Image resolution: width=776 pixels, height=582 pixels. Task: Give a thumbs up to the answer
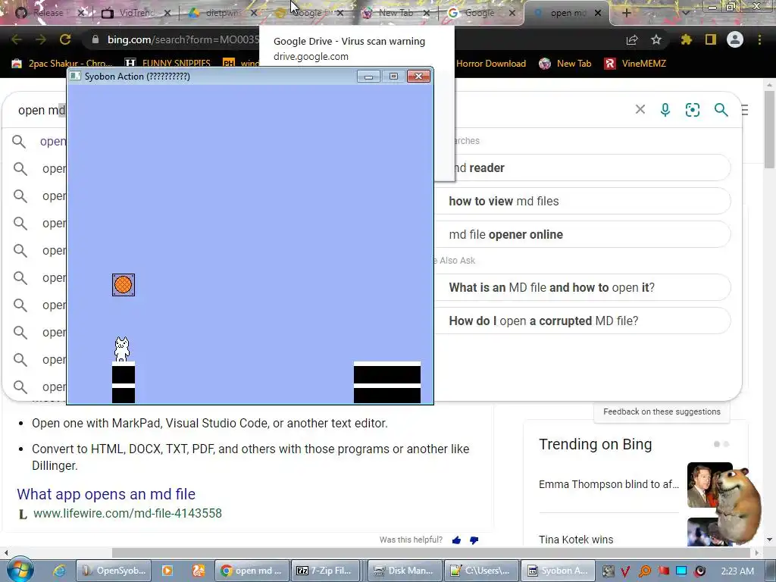pyautogui.click(x=456, y=540)
